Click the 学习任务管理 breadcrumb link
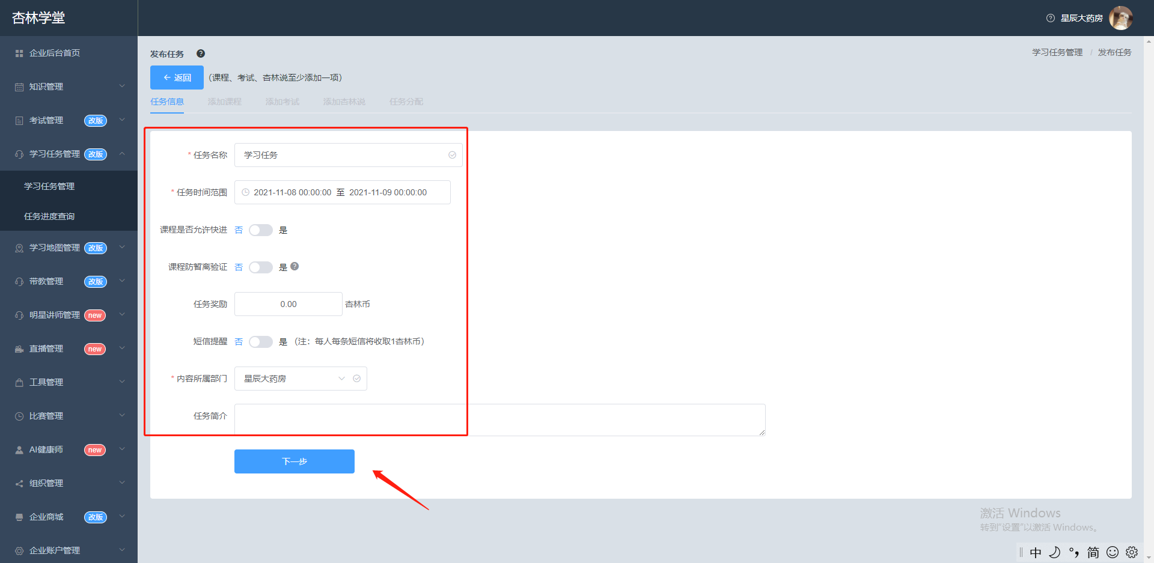 (1057, 52)
